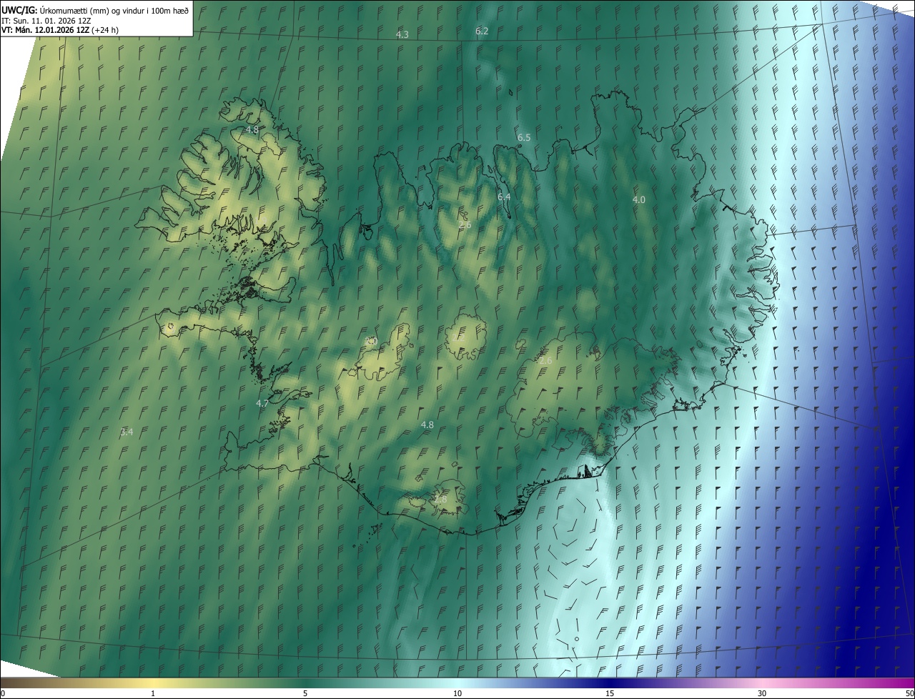Click the 4.8 value in southern Iceland
The width and height of the screenshot is (915, 699).
(x=427, y=425)
